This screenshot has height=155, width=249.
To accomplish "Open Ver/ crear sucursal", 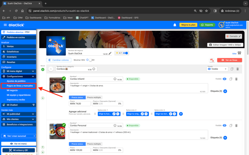I will 19,136.
